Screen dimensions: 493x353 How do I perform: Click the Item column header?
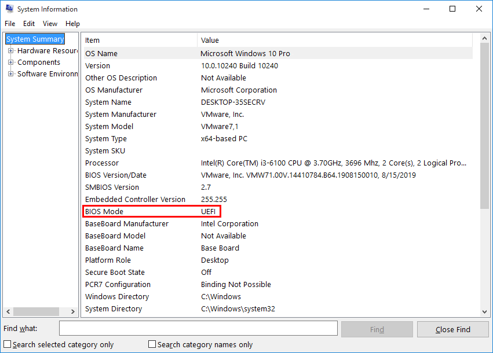click(141, 40)
